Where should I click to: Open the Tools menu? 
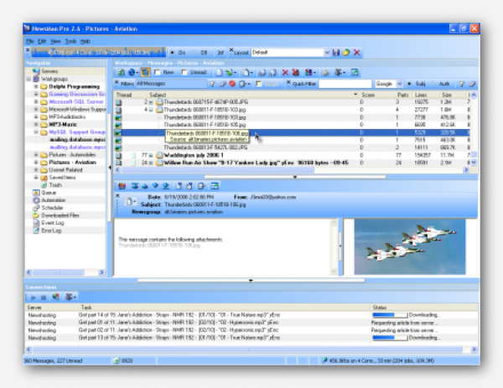pyautogui.click(x=70, y=41)
